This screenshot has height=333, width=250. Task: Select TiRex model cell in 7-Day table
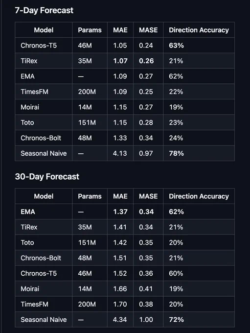point(29,61)
